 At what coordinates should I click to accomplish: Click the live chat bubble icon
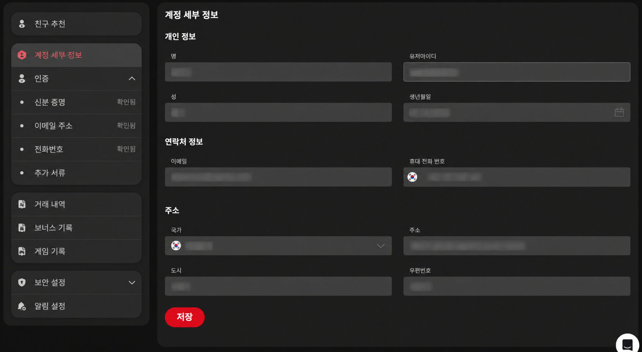(627, 344)
